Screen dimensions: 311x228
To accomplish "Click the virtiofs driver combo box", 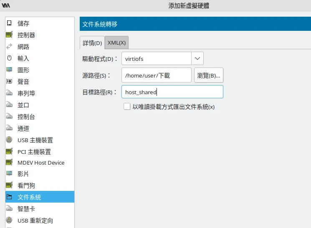I will pyautogui.click(x=156, y=59).
